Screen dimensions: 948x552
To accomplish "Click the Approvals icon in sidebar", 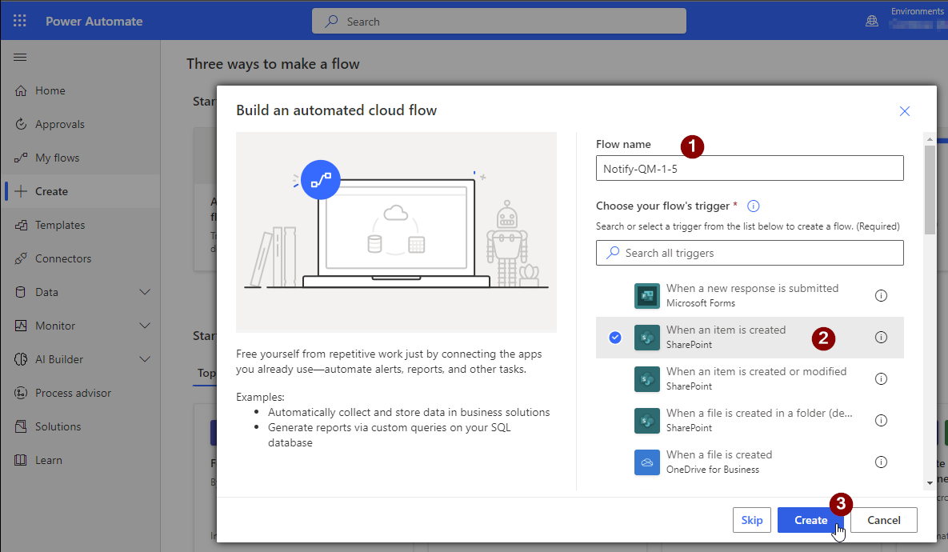I will pyautogui.click(x=21, y=124).
